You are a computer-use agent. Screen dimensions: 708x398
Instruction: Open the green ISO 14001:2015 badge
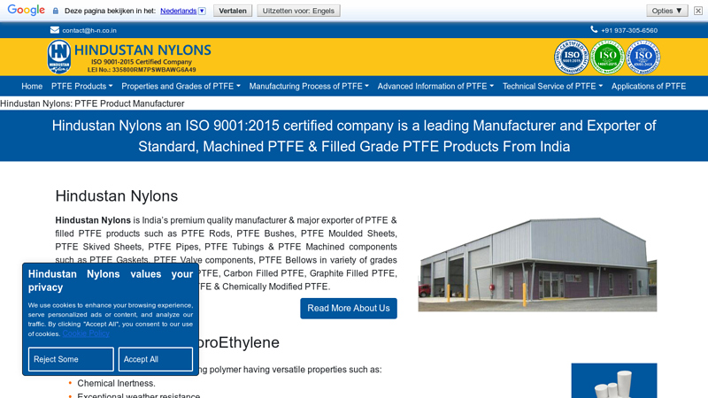[x=607, y=57]
